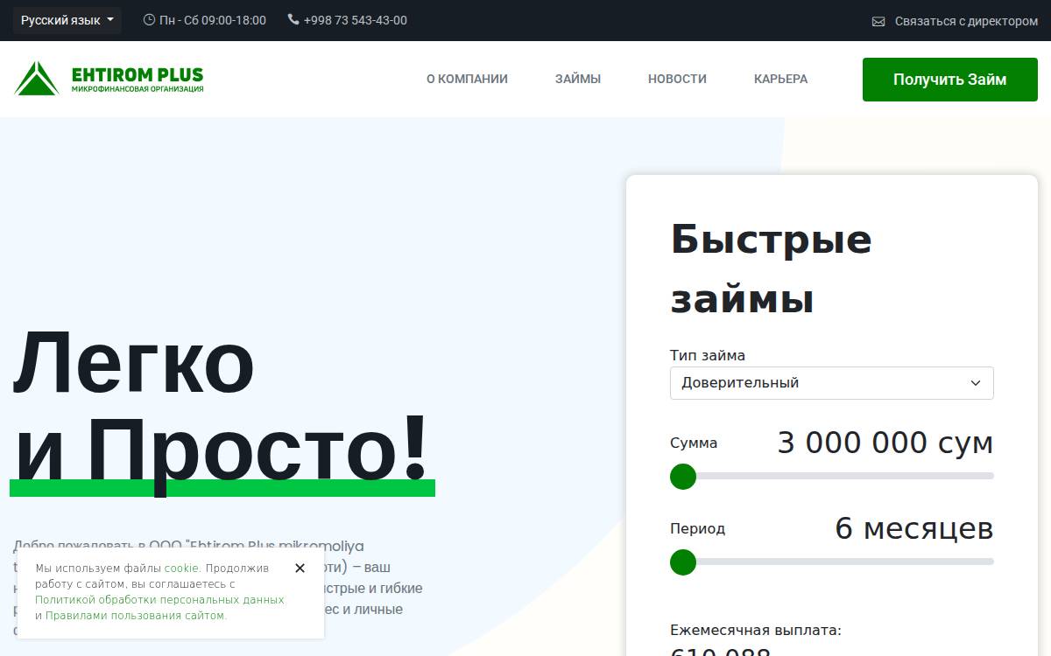Screen dimensions: 1051x656
Task: Go to the НОВОСТИ menu item
Action: pos(677,79)
